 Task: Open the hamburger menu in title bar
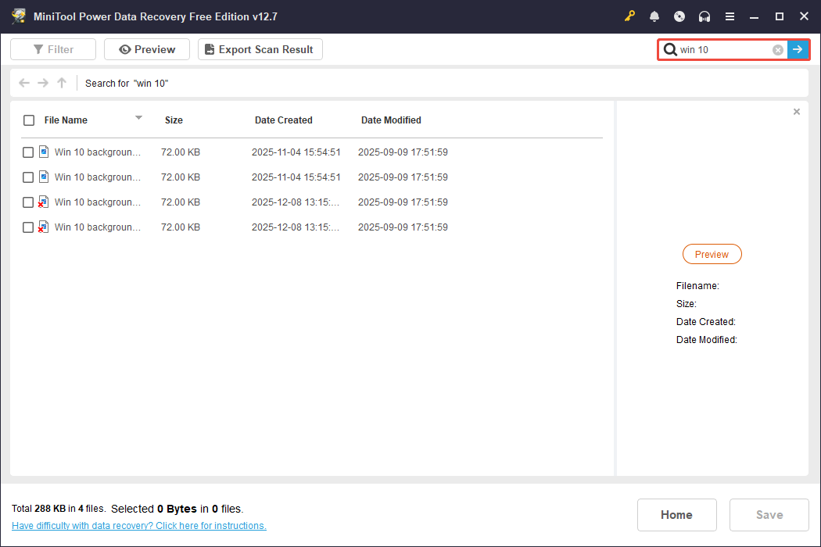coord(730,16)
